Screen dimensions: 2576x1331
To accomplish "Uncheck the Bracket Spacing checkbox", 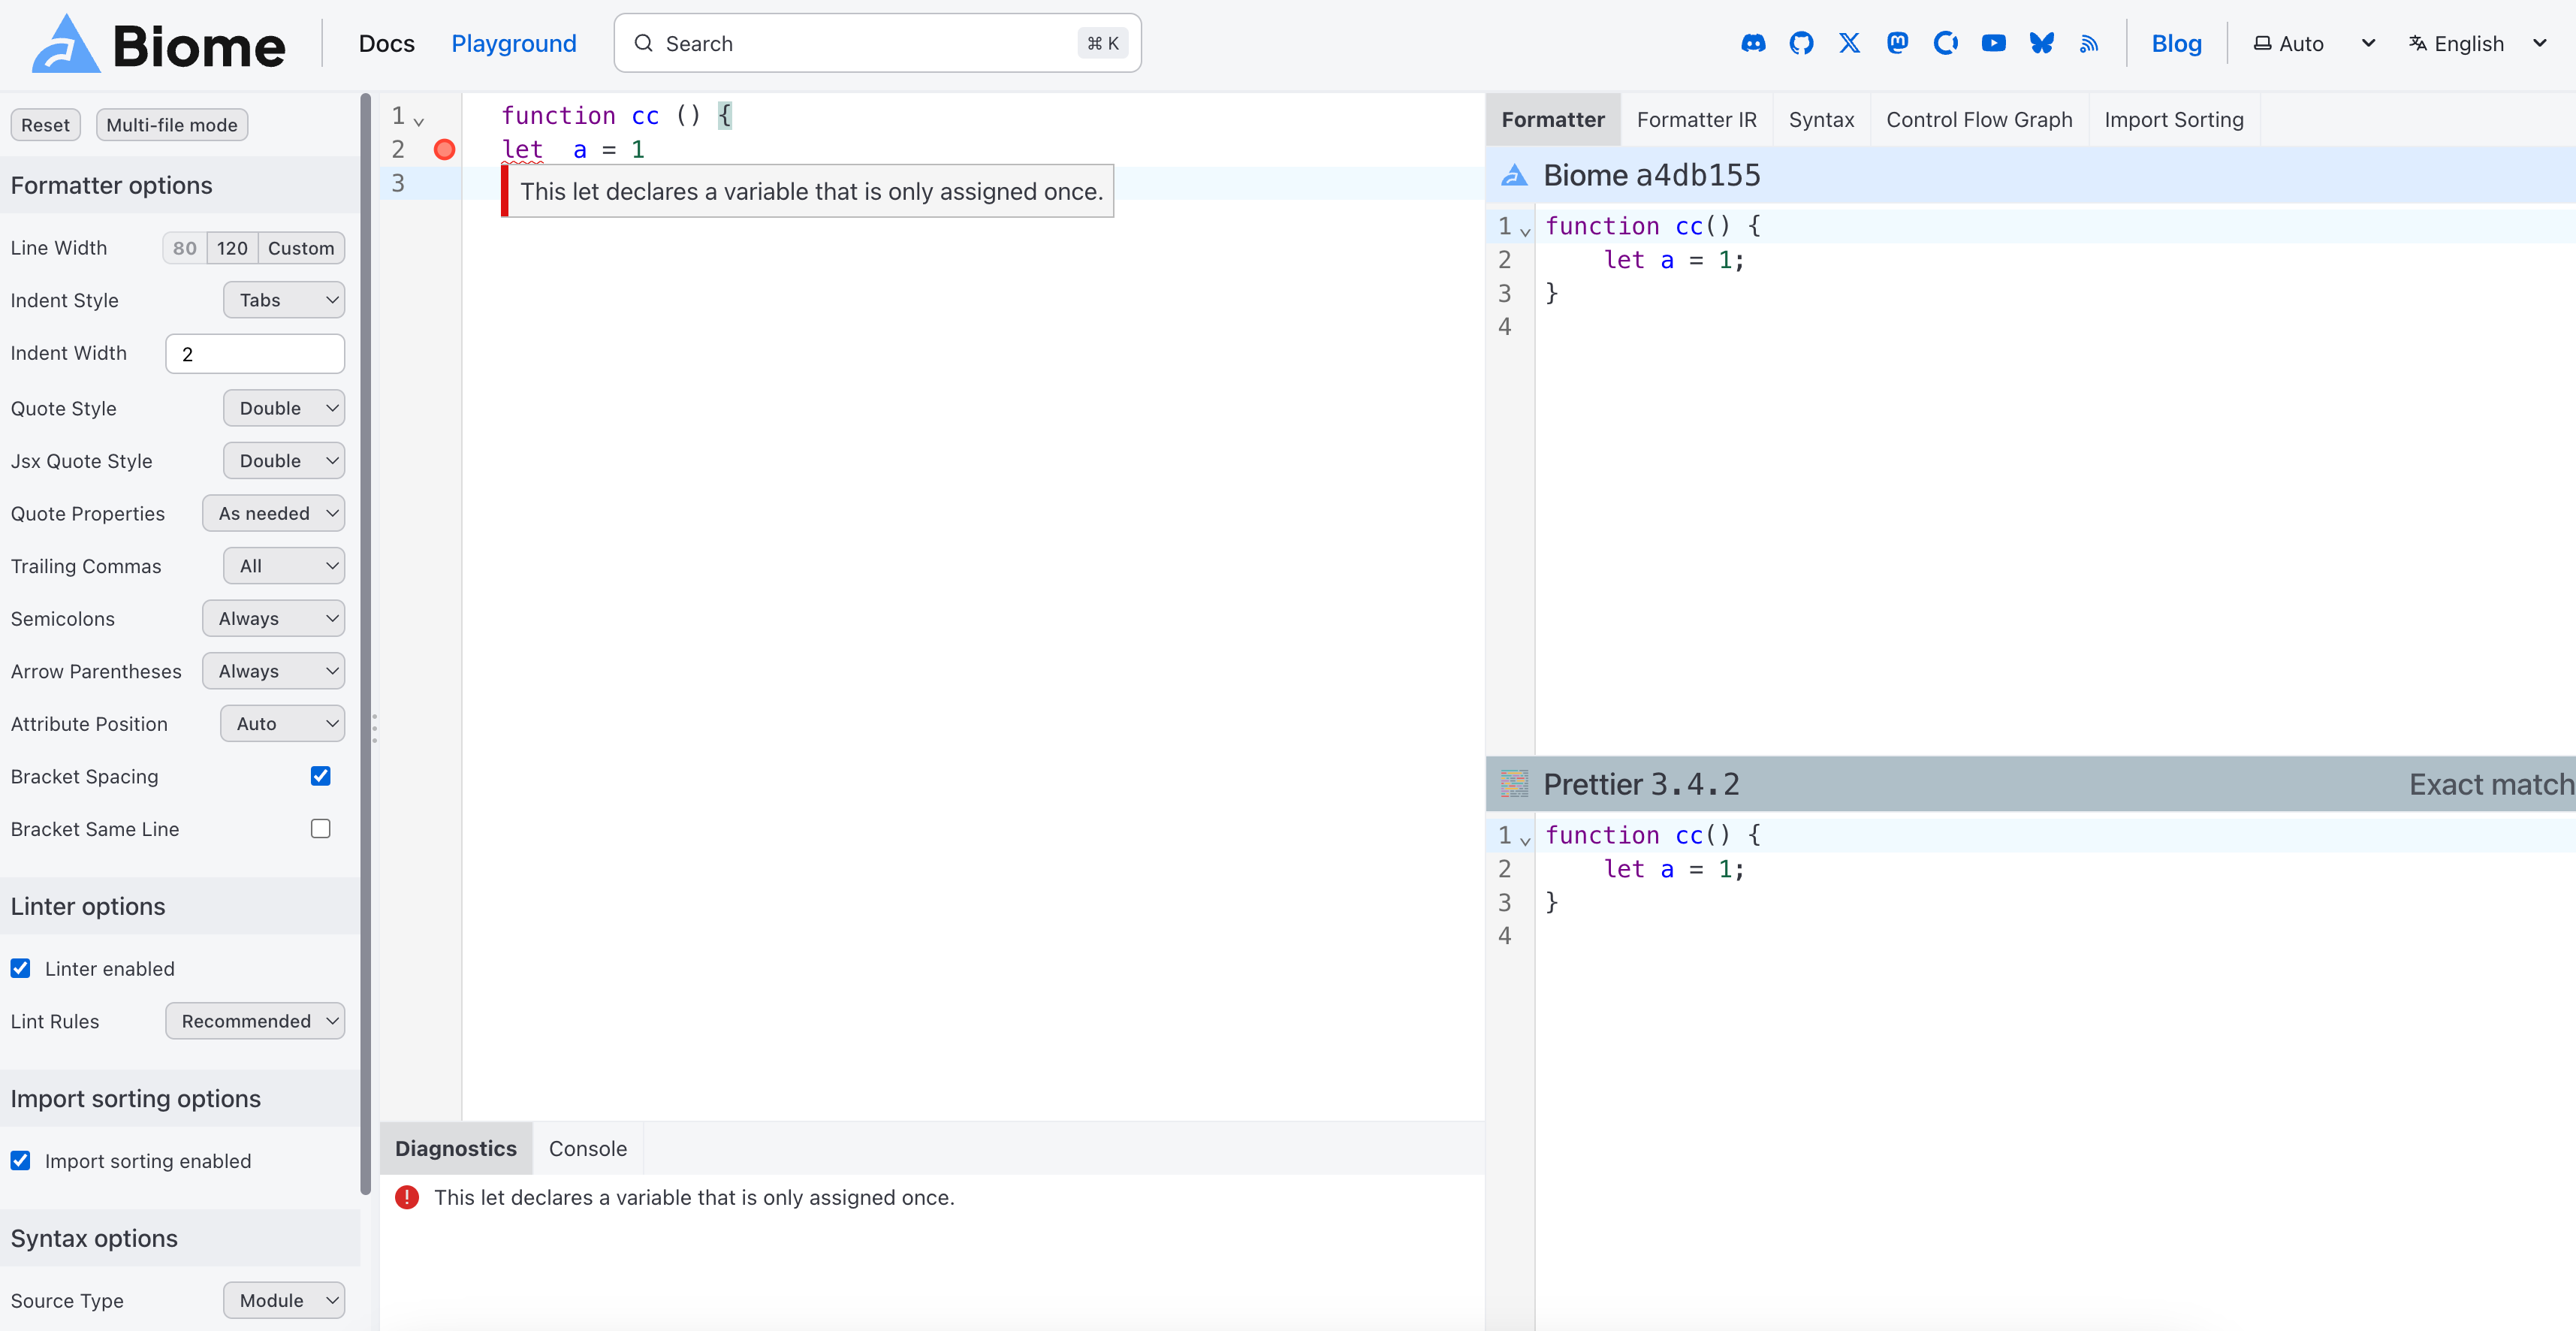I will pos(320,776).
